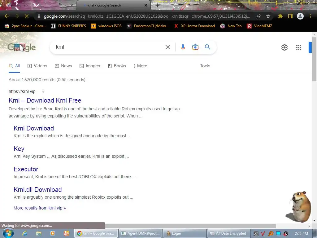Open the Chrome three-dot menu
Screen dimensions: 317x238
coord(310,16)
